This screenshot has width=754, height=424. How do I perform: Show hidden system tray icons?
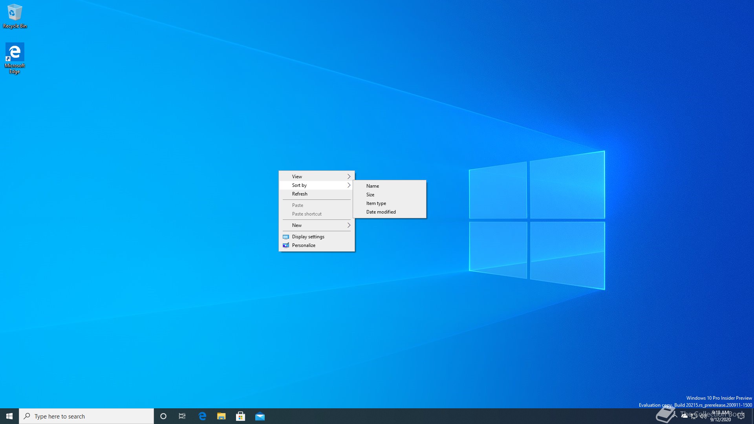pyautogui.click(x=675, y=416)
